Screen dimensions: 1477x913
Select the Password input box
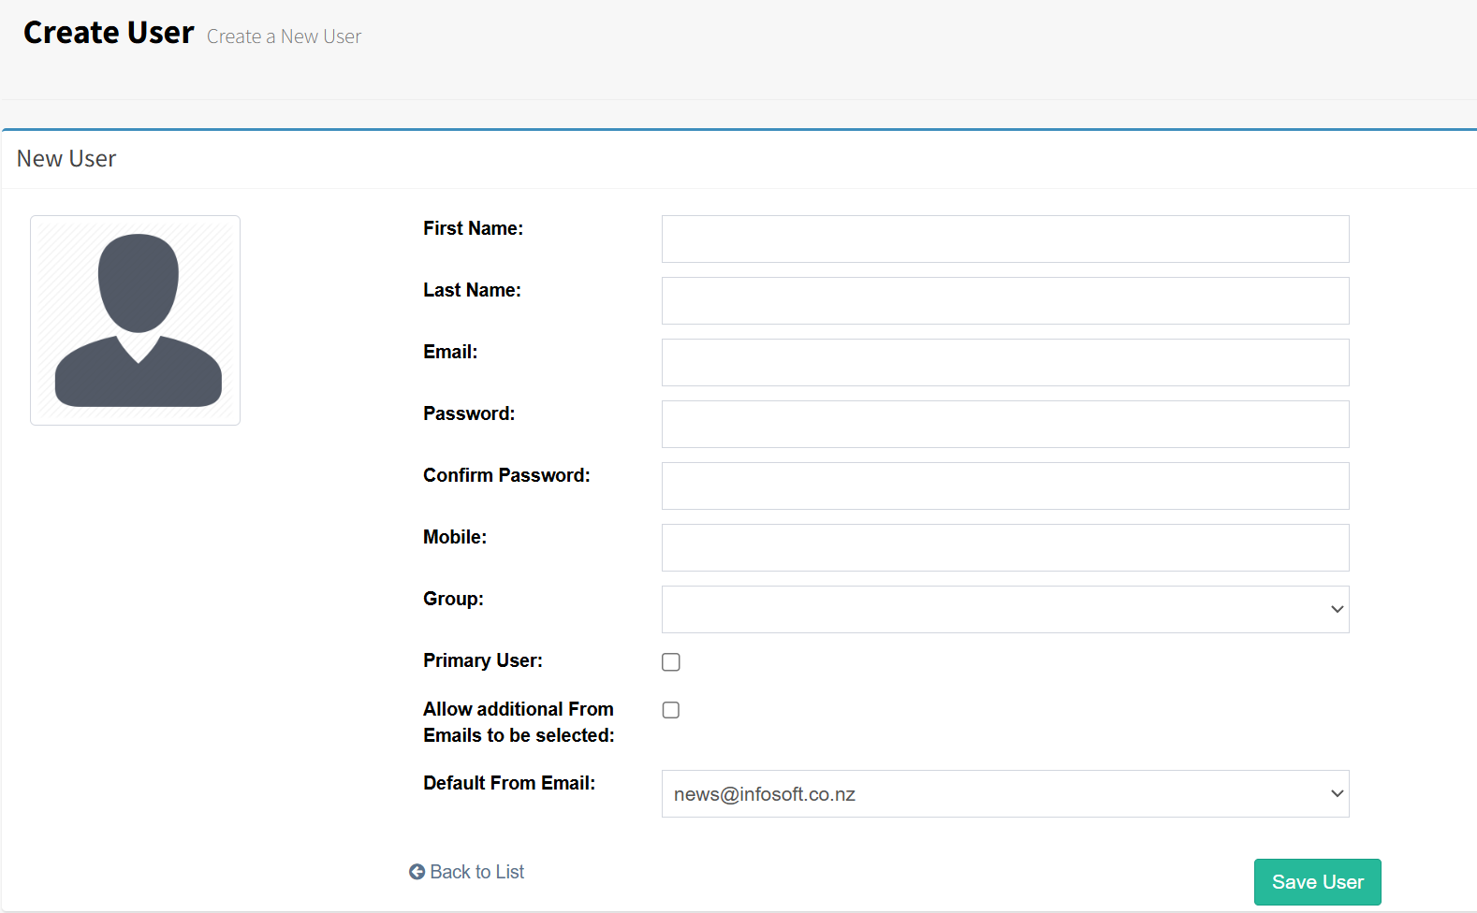pos(1005,424)
